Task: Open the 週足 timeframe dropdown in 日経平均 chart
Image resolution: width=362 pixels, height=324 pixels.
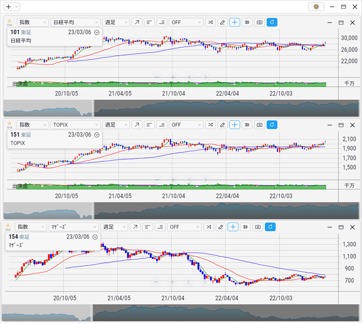Action: (x=116, y=22)
